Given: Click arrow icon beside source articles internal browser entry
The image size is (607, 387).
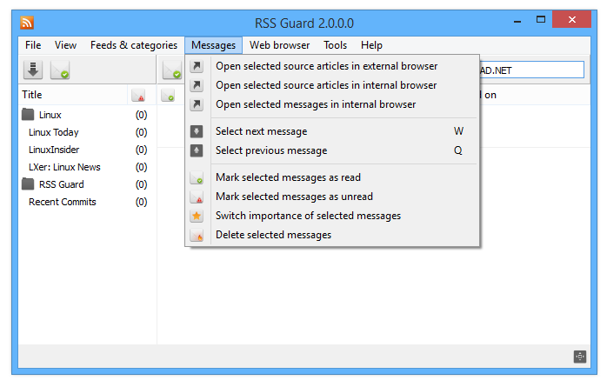Looking at the screenshot, I should click(x=197, y=85).
